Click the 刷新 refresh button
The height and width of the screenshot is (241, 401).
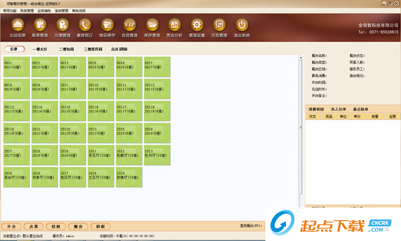click(x=100, y=226)
